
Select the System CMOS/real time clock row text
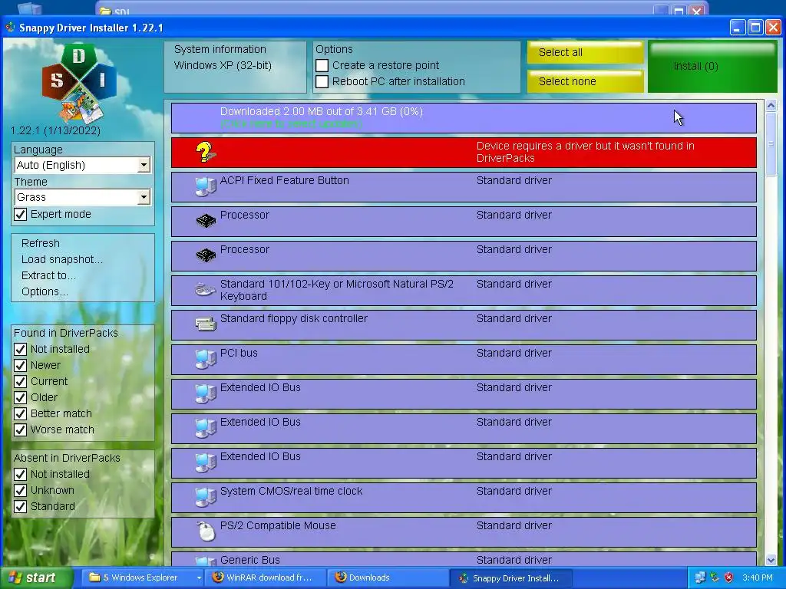(291, 492)
